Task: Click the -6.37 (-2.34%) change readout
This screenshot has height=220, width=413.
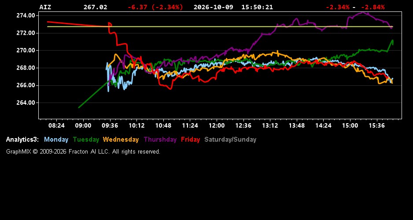Action: (x=155, y=7)
